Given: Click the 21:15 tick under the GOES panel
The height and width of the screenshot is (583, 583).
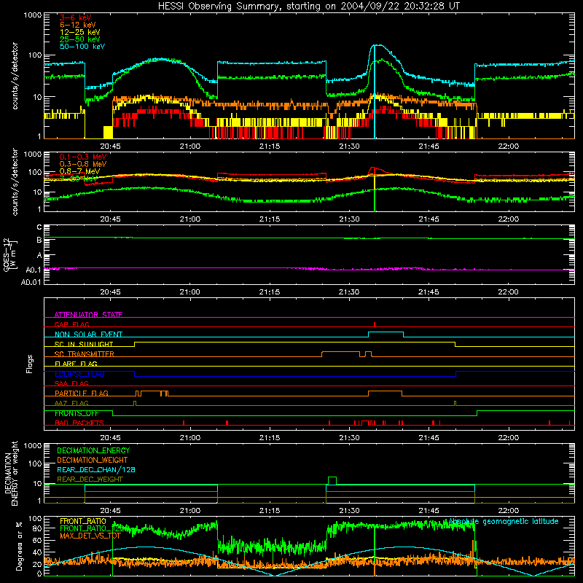Looking at the screenshot, I should [x=270, y=292].
